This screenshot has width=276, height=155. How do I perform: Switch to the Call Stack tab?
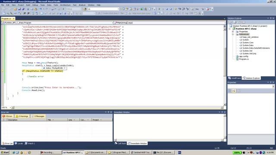(x=120, y=143)
